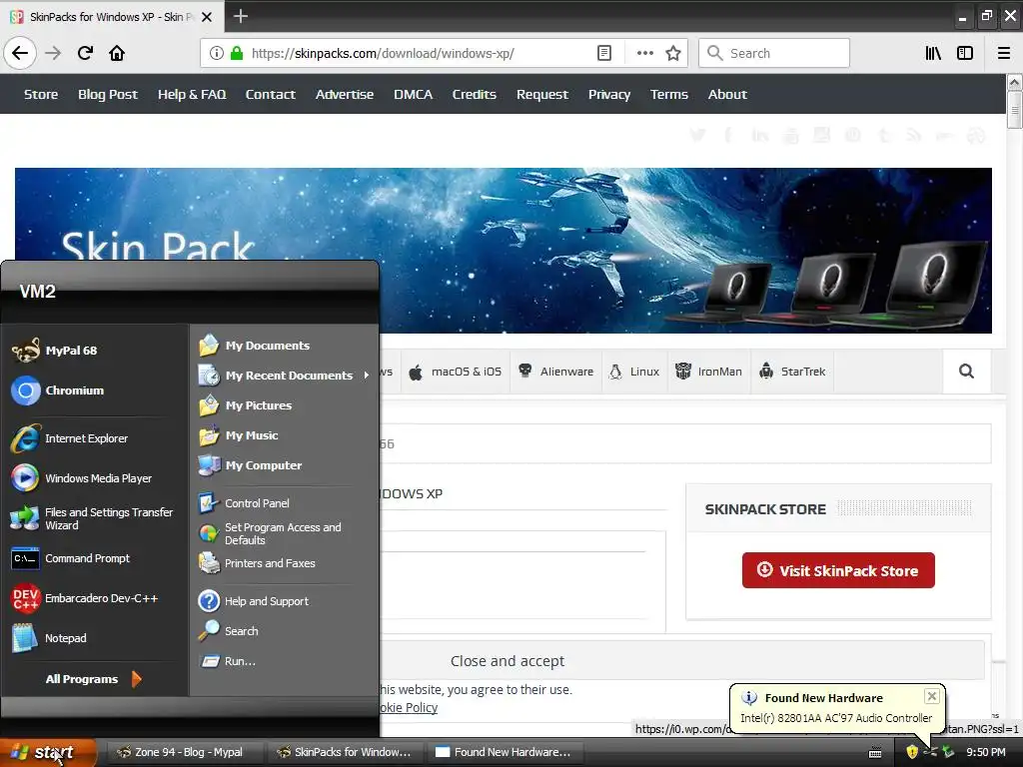This screenshot has height=767, width=1023.
Task: Click the browser Search field
Action: pos(774,53)
